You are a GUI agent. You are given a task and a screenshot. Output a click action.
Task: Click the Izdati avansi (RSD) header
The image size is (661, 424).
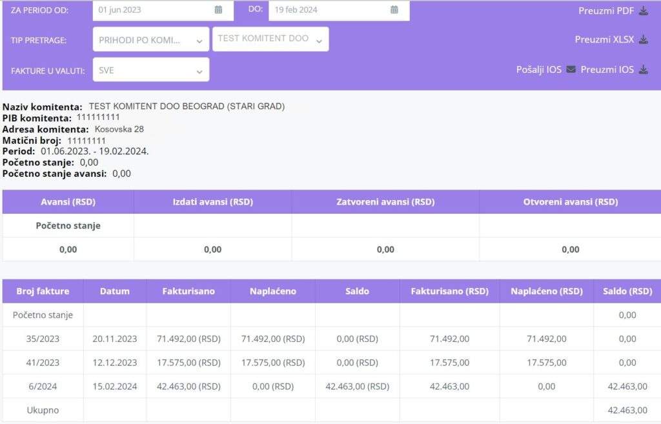click(212, 201)
